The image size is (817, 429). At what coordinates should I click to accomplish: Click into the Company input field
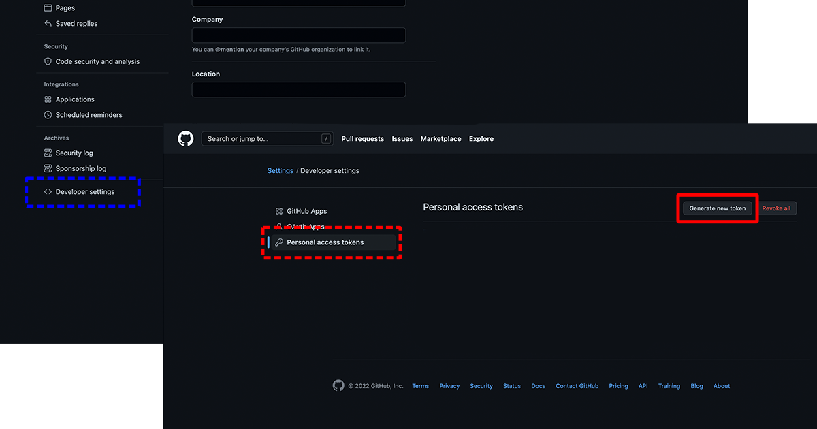299,35
